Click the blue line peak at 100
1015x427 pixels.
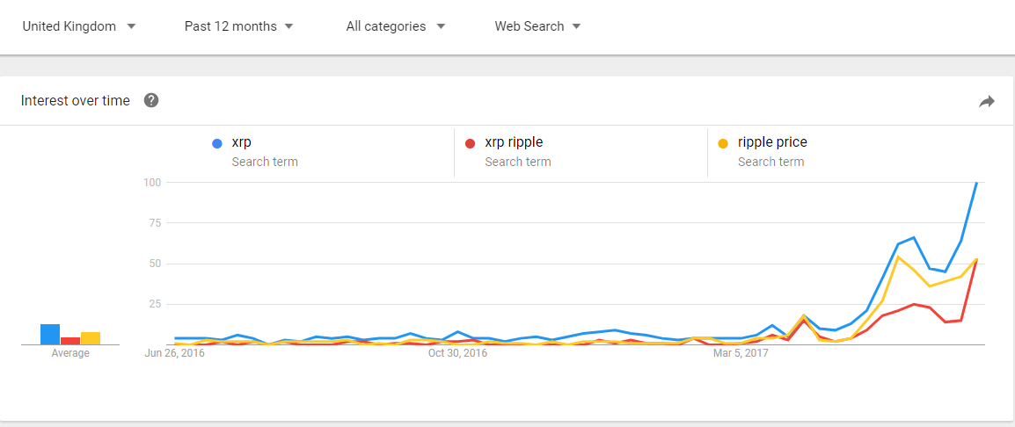tap(976, 183)
